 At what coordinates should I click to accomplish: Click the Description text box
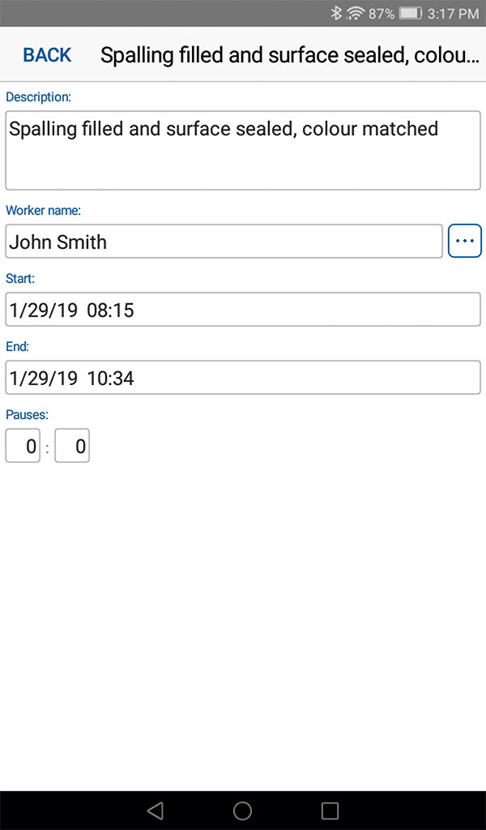[243, 151]
